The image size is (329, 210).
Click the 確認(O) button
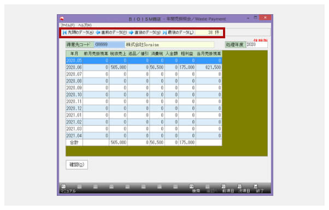(x=77, y=165)
